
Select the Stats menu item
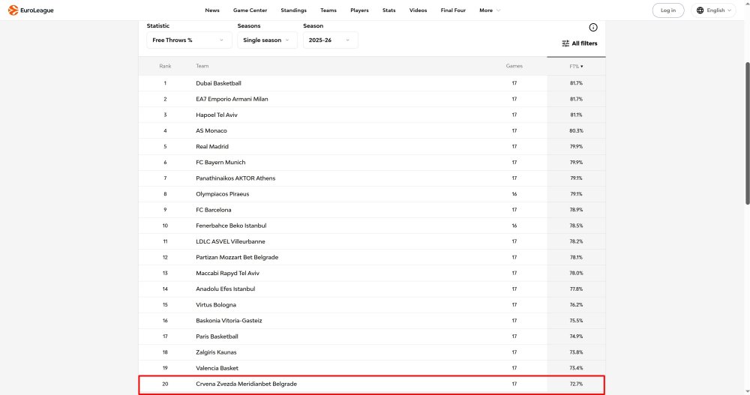388,10
